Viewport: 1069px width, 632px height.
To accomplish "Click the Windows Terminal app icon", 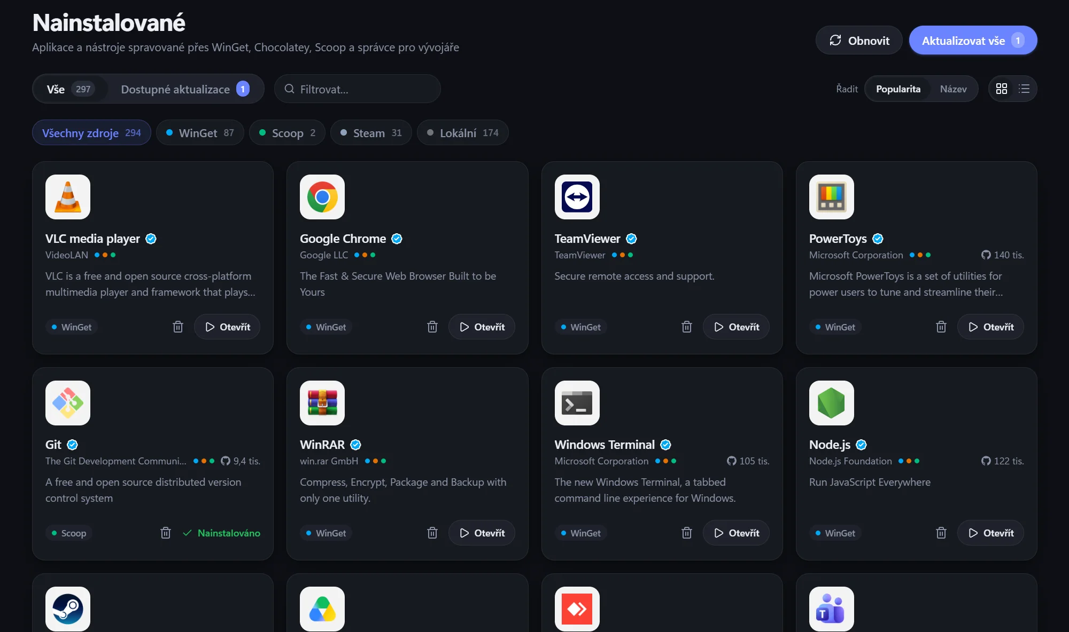I will pyautogui.click(x=577, y=403).
